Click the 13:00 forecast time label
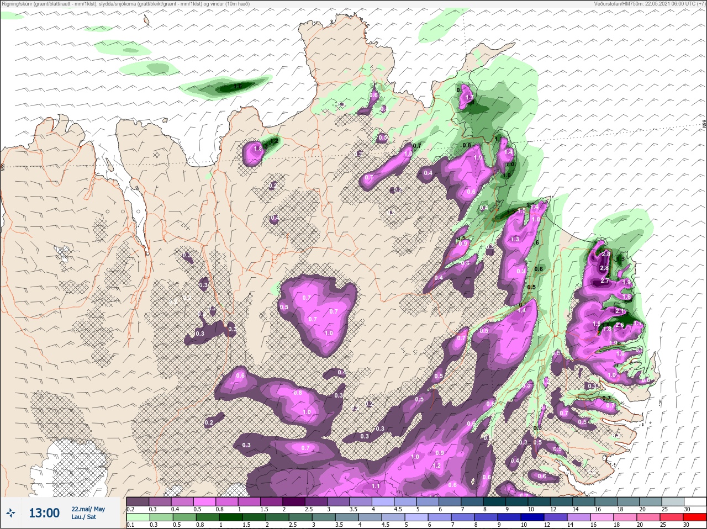The image size is (707, 529). tap(44, 514)
